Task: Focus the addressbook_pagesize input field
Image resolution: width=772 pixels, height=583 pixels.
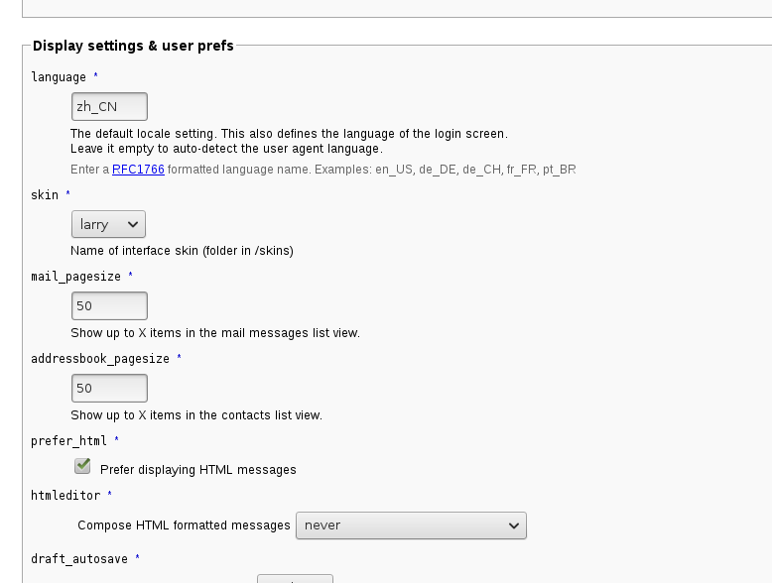Action: [x=109, y=388]
